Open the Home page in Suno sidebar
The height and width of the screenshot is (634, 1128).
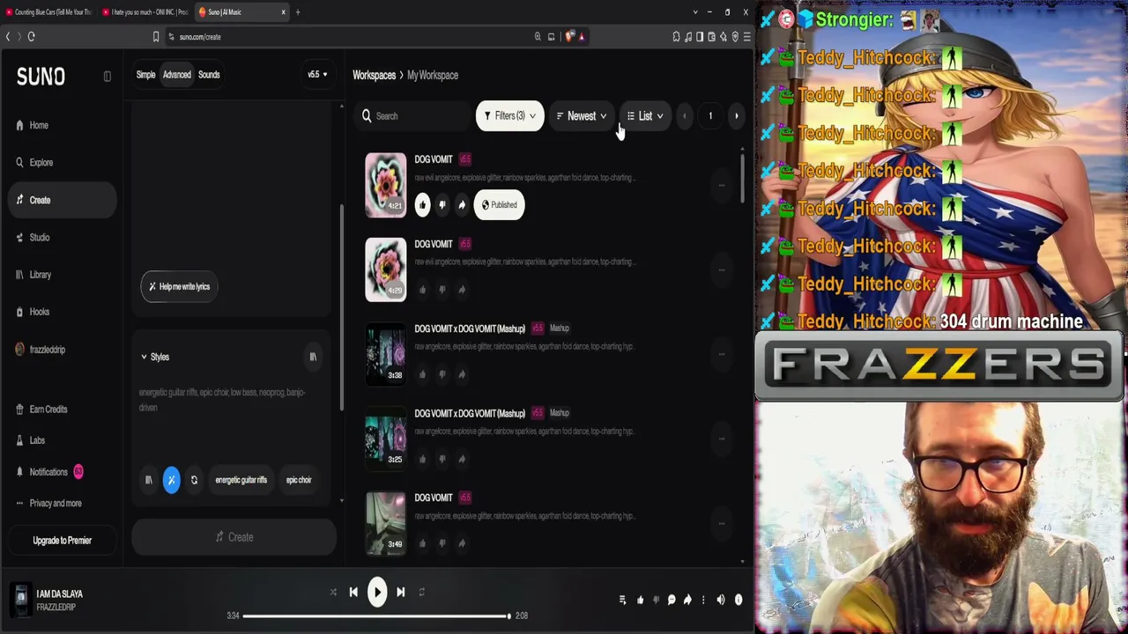39,125
